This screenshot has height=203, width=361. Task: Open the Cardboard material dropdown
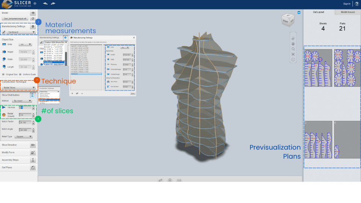point(21,32)
